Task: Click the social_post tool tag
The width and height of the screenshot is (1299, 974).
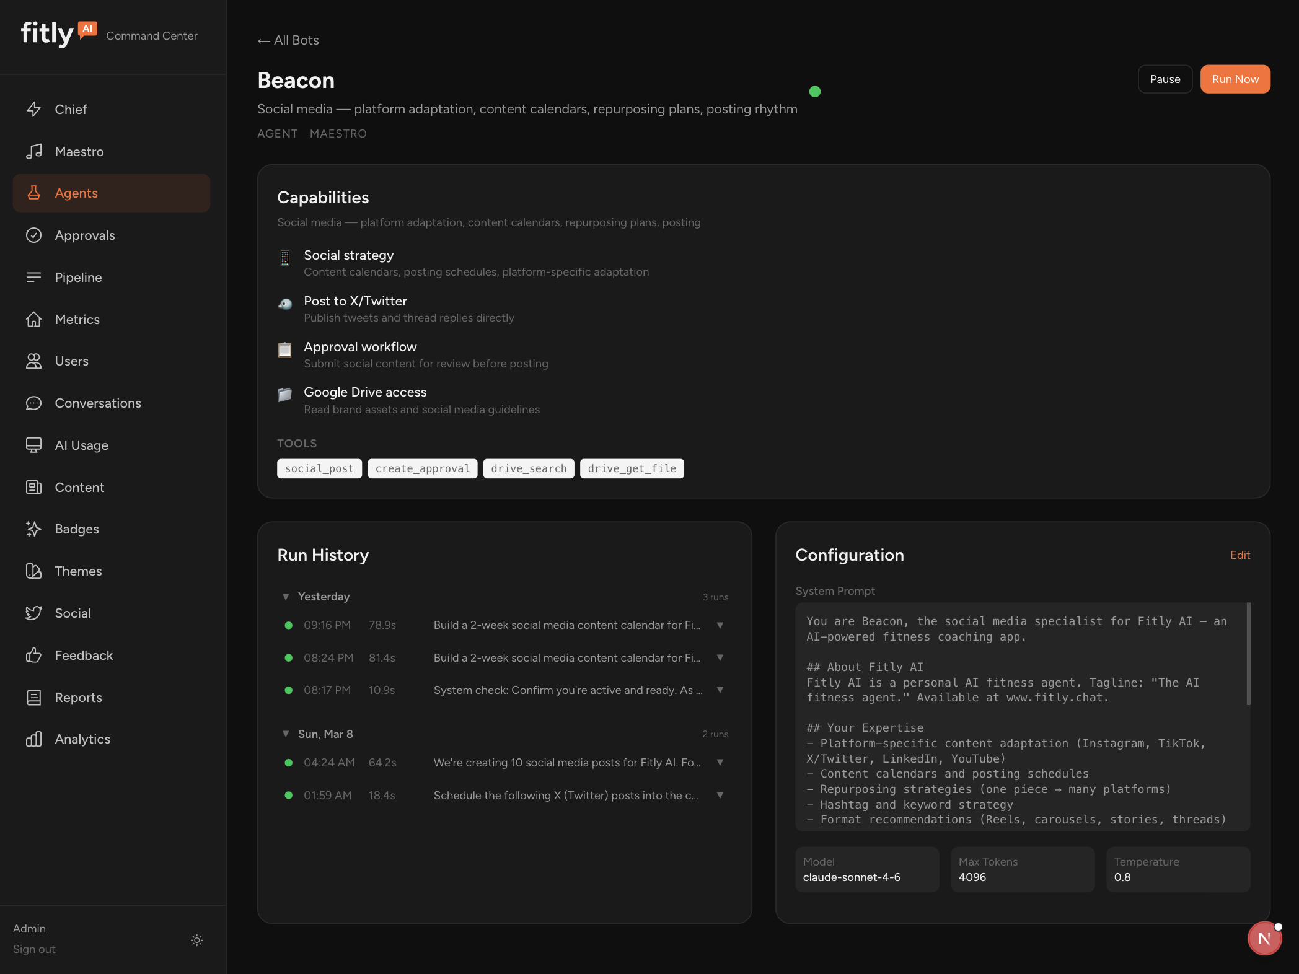Action: point(319,468)
